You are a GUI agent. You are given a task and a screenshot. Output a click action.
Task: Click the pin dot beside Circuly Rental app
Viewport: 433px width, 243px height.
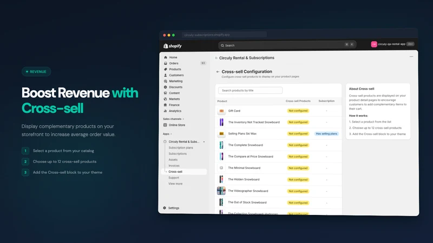coord(204,142)
